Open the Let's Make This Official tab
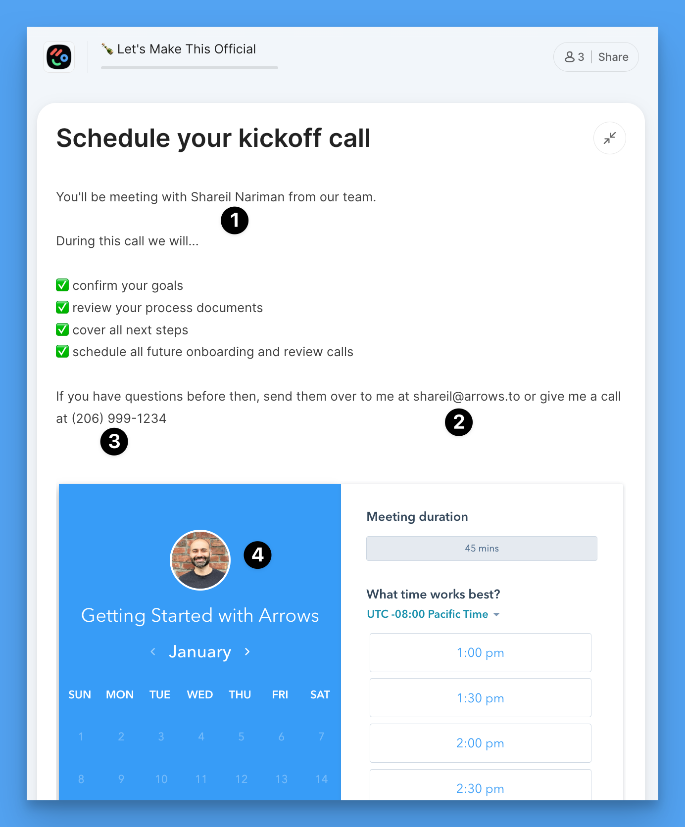The height and width of the screenshot is (827, 685). click(x=186, y=49)
